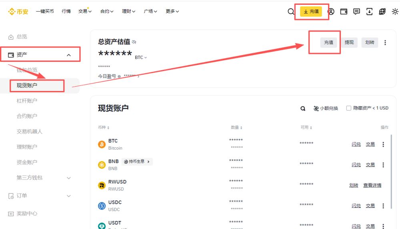Screen dimensions: 400x229
Task: Sort by the 币种 column header
Action: 104,128
